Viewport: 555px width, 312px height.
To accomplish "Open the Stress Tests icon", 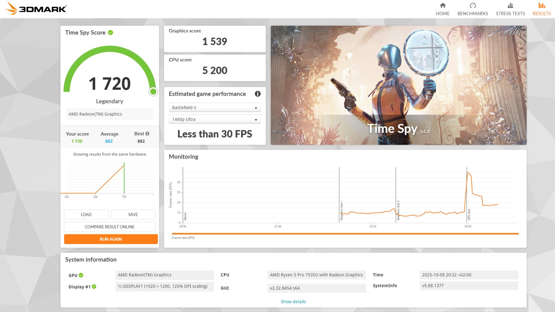I will point(510,6).
